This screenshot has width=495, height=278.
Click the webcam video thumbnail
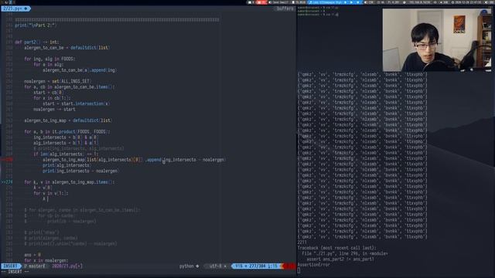click(x=436, y=40)
